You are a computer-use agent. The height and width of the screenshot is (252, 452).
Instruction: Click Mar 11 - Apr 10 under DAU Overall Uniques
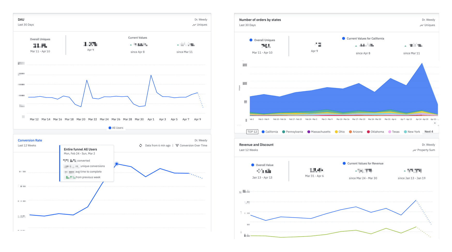(x=40, y=51)
